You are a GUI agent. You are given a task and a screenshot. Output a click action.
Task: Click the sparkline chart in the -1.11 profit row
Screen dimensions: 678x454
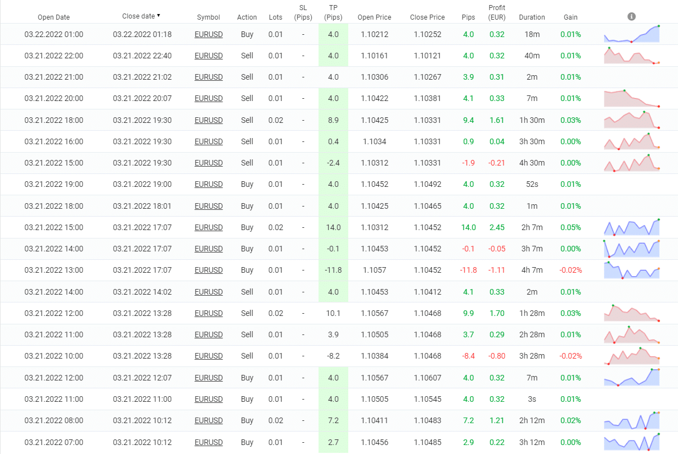631,270
